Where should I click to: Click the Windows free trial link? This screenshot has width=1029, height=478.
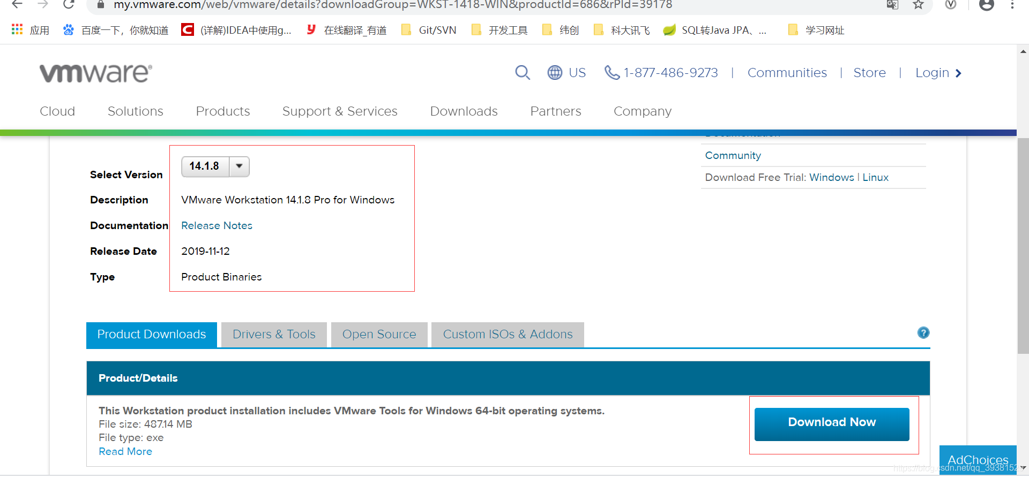tap(831, 178)
